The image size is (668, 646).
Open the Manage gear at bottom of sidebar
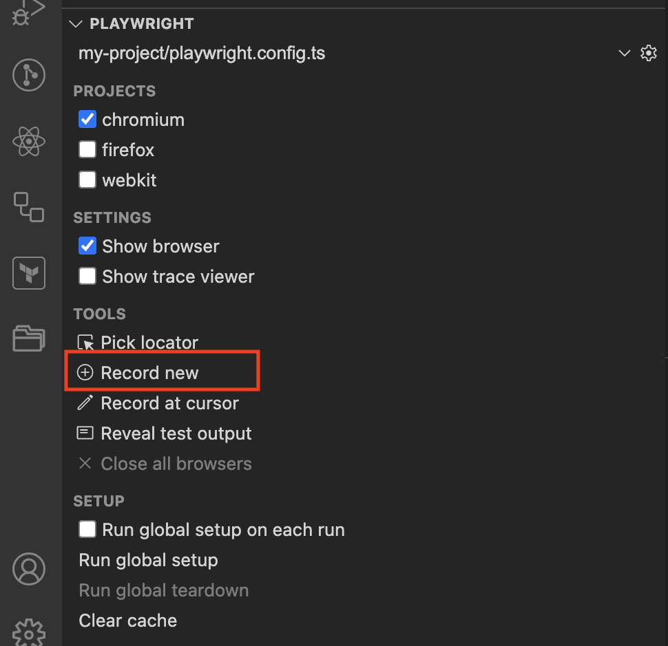28,633
